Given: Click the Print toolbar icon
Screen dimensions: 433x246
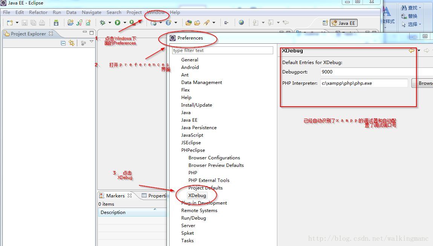Looking at the screenshot, I should click(x=42, y=23).
